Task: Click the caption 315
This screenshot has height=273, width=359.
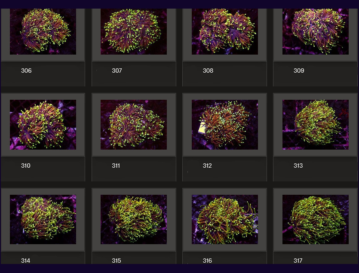Action: [117, 261]
